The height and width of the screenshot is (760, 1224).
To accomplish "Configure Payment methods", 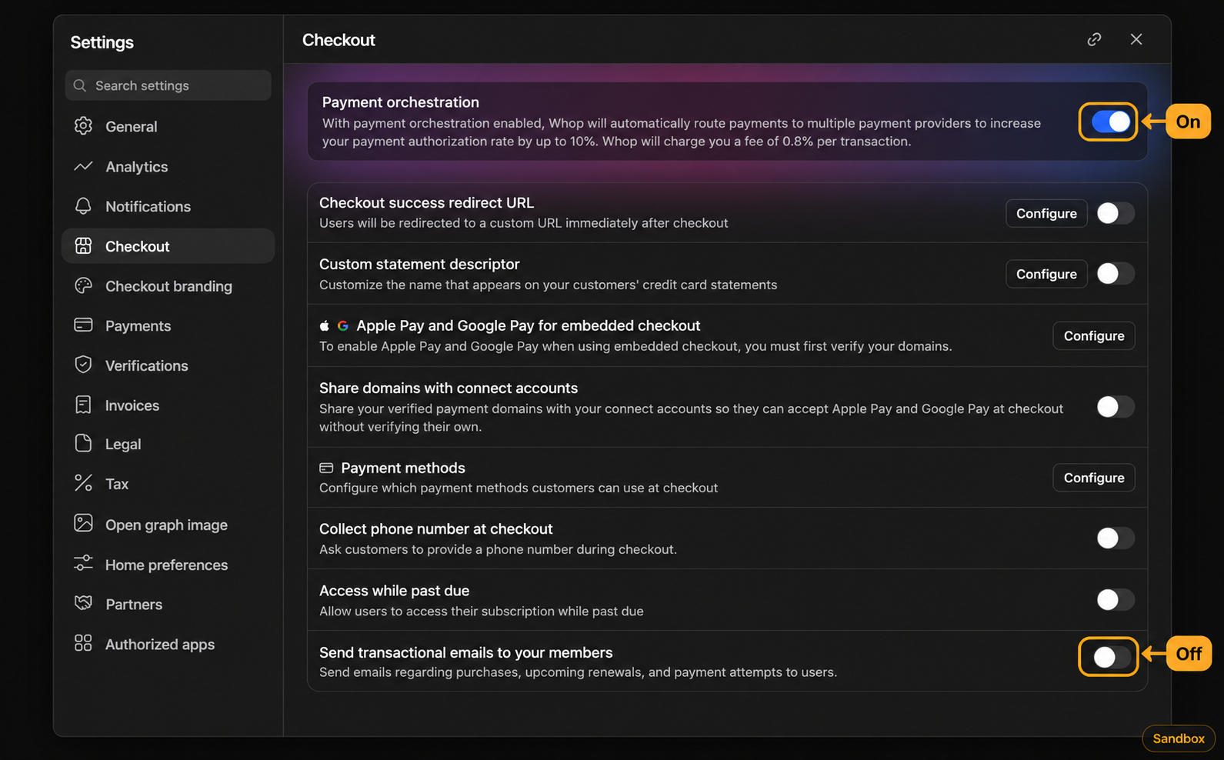I will click(x=1094, y=478).
